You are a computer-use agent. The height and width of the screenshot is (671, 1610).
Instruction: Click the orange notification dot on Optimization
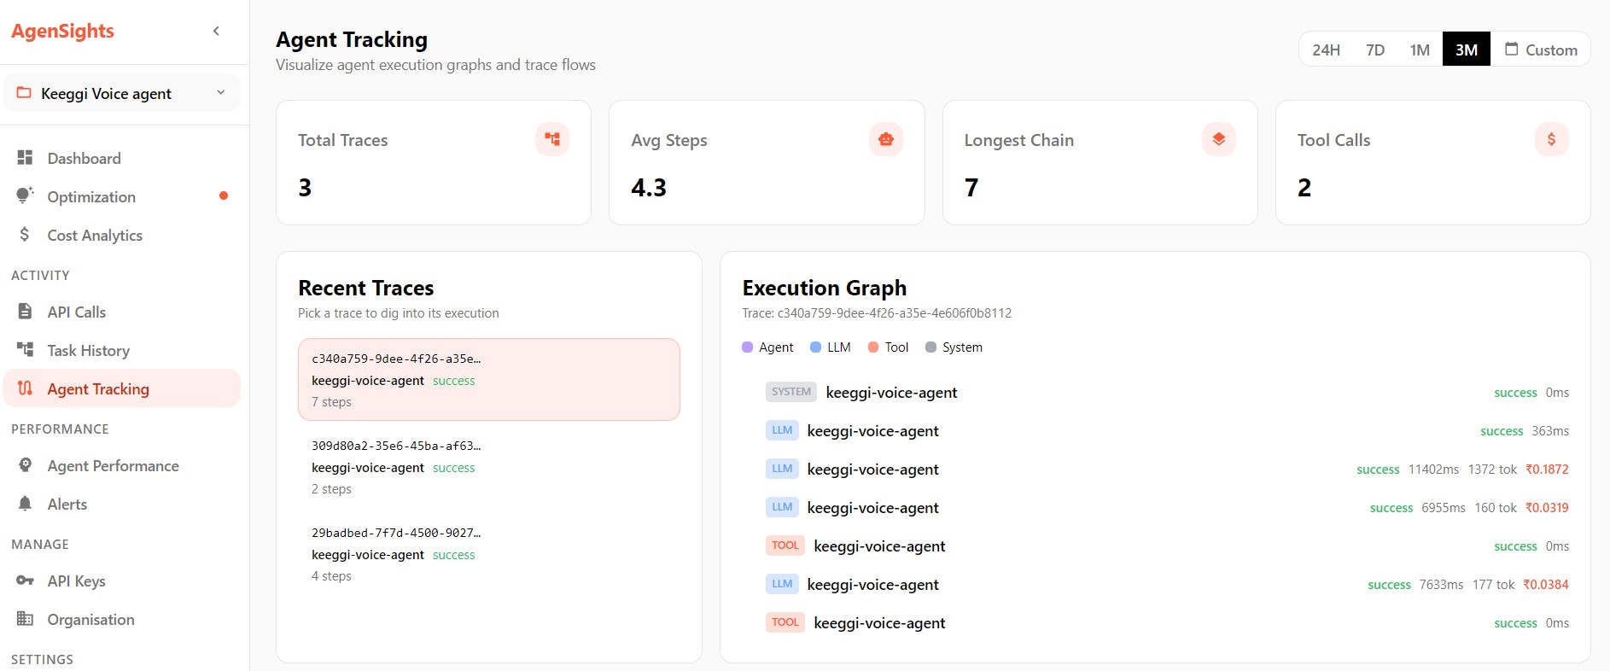pos(224,195)
